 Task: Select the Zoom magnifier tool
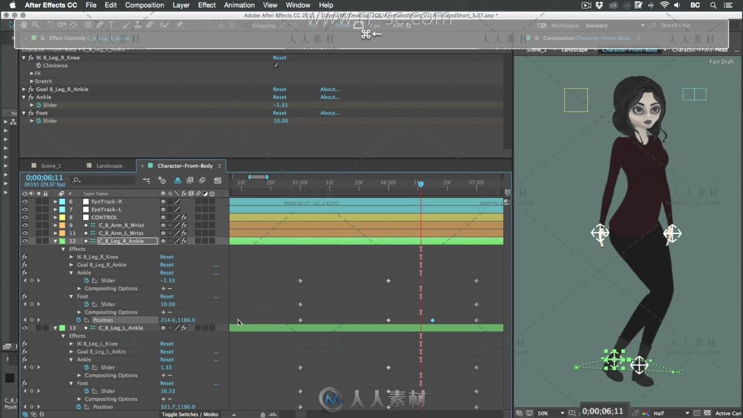pos(35,25)
